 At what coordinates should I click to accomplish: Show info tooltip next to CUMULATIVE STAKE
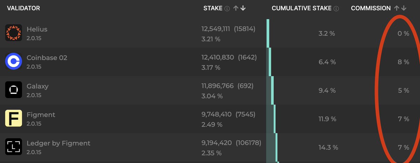coord(336,8)
